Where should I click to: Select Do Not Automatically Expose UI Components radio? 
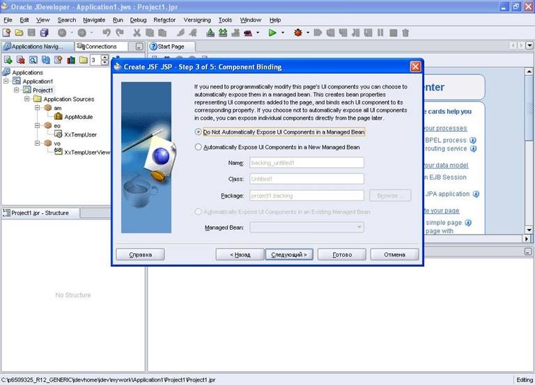198,132
